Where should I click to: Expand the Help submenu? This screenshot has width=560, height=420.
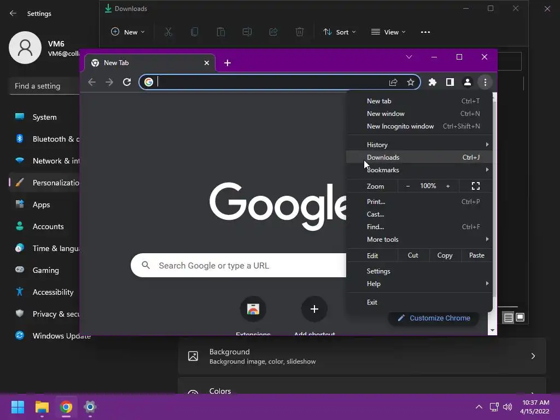click(419, 284)
